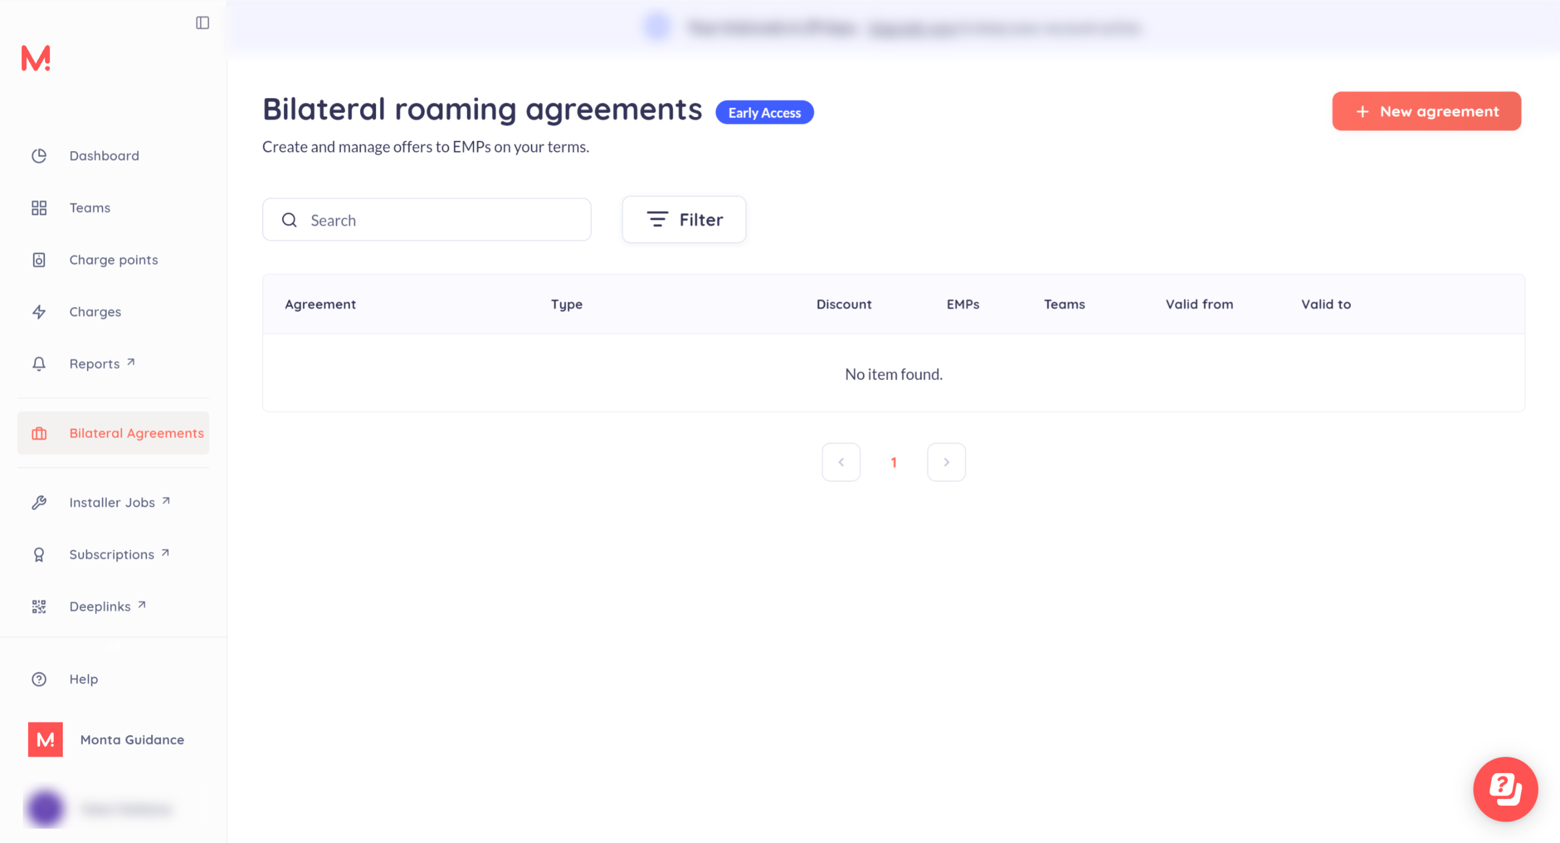Click the Deeplinks QR code icon
Viewport: 1560px width, 843px height.
coord(39,607)
